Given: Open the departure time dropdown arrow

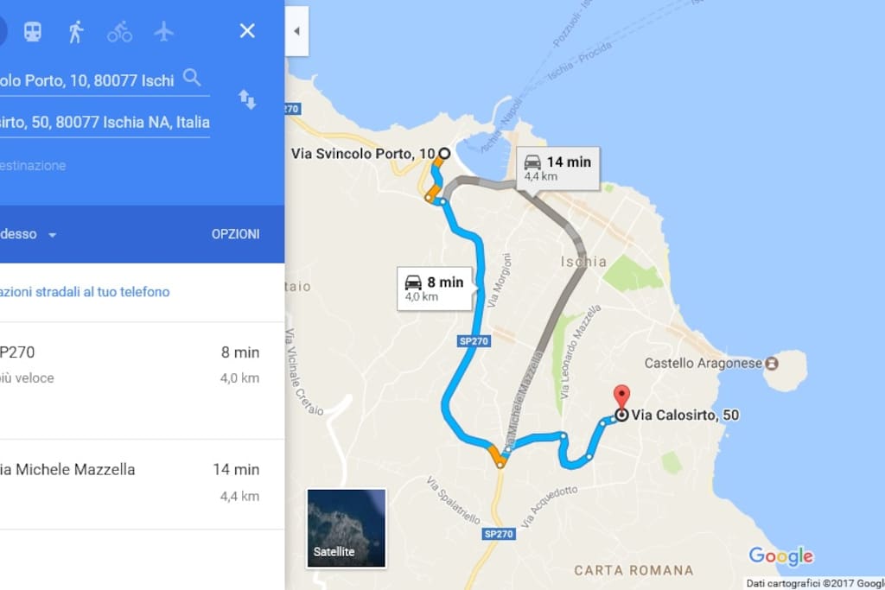Looking at the screenshot, I should pos(53,235).
